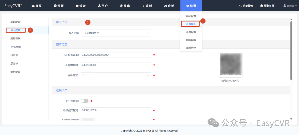
Task: Choose 运维管理 in the dropdown menu
Action: (x=191, y=48)
